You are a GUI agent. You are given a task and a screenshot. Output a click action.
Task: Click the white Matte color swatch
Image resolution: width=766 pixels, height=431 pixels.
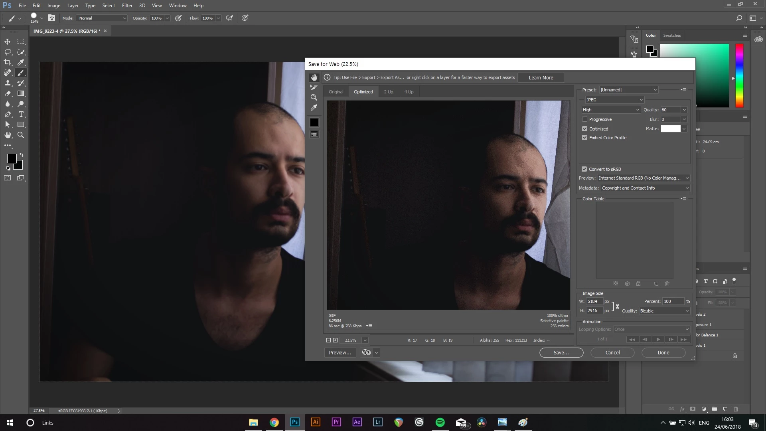670,129
